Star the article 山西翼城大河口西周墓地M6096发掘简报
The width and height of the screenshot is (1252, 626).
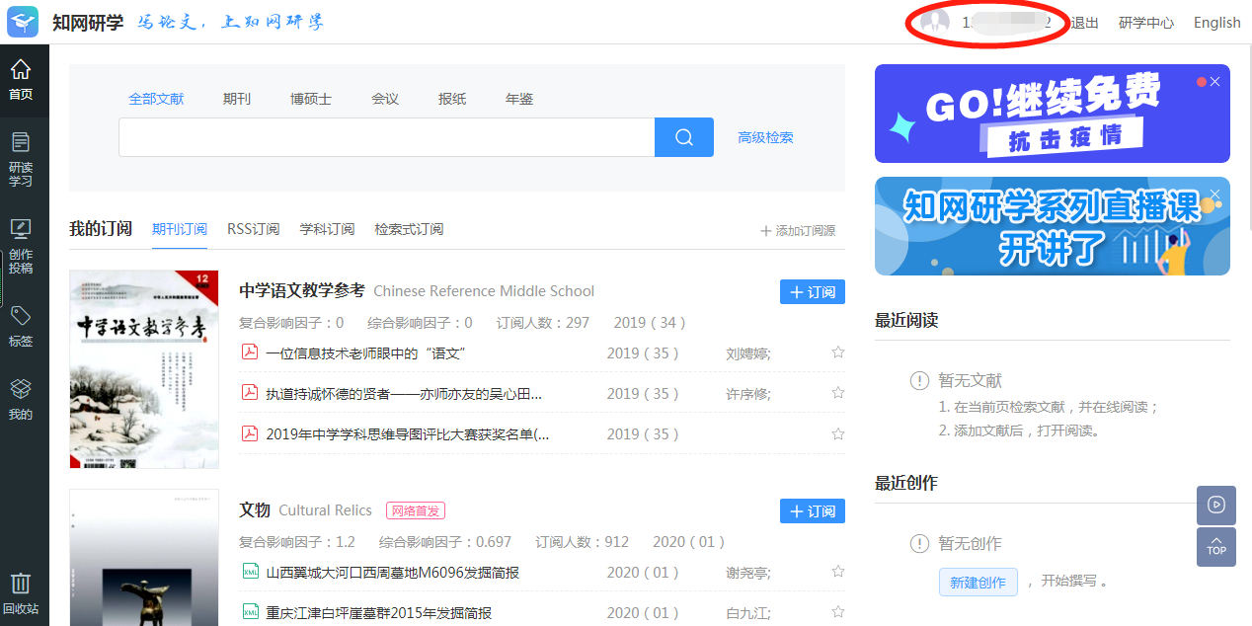838,572
